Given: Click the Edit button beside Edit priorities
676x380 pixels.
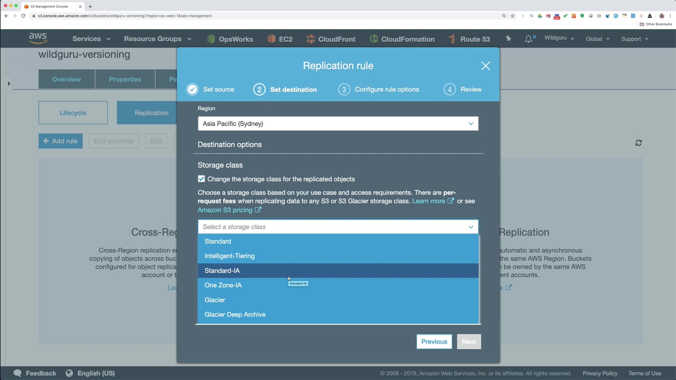Looking at the screenshot, I should (x=156, y=141).
